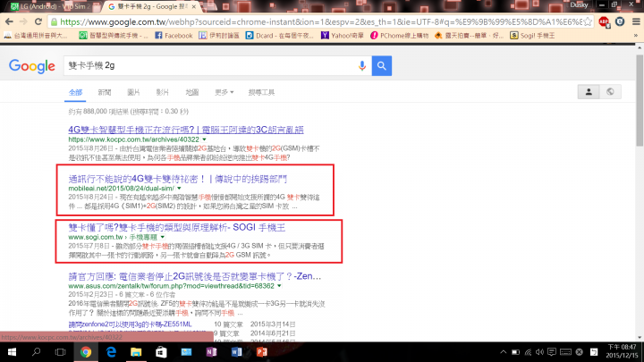
Task: Open the 請官方回應 ASUS ZenTalk result
Action: pyautogui.click(x=195, y=276)
